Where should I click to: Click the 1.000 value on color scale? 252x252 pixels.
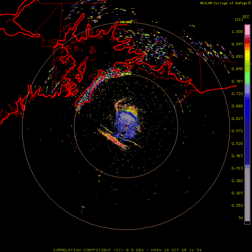click(237, 31)
